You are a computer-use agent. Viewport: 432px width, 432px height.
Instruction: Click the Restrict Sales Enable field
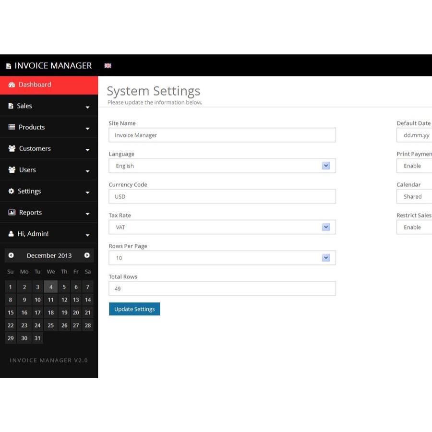[x=414, y=228]
